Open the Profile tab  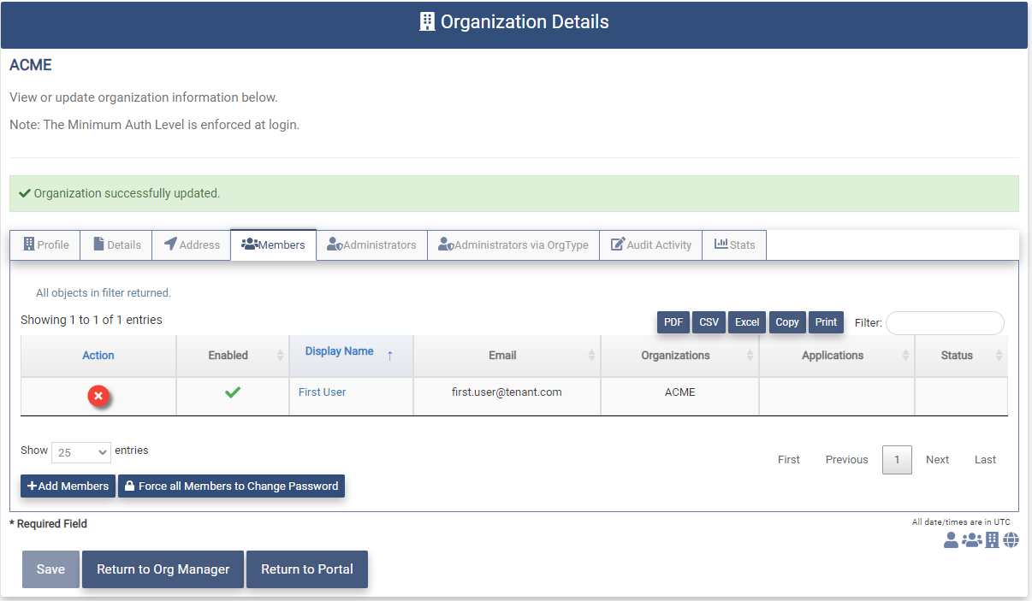[45, 245]
